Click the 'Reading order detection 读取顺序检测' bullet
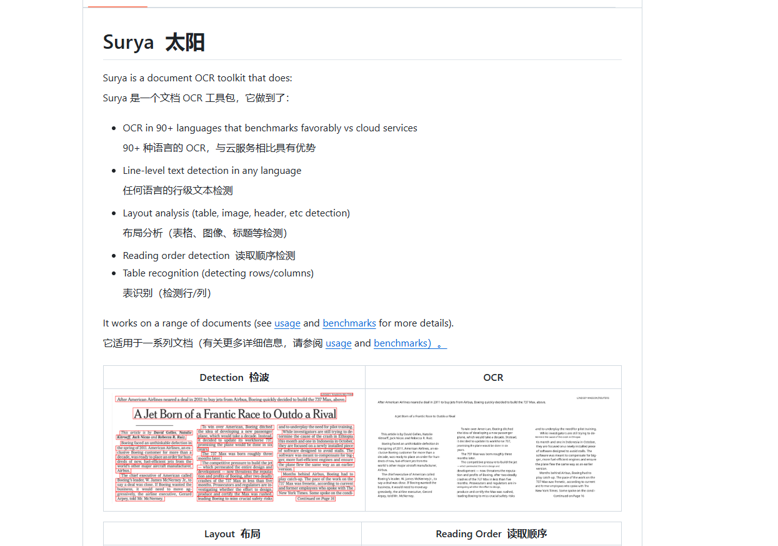The width and height of the screenshot is (778, 546). pyautogui.click(x=209, y=256)
